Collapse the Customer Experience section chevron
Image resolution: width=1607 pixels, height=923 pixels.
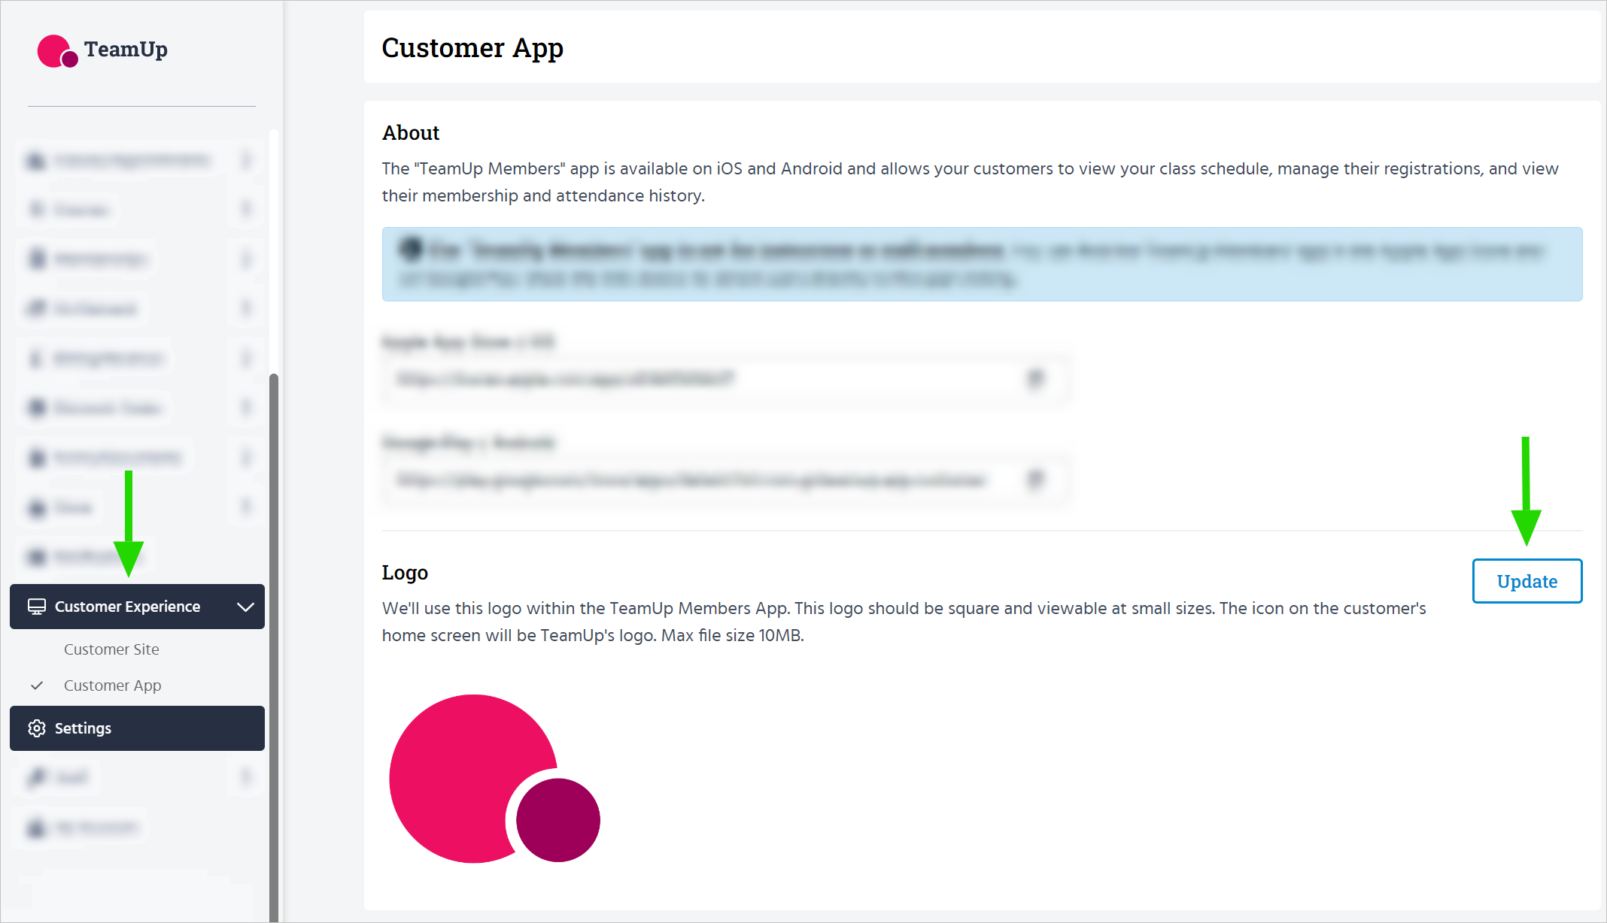pos(245,607)
